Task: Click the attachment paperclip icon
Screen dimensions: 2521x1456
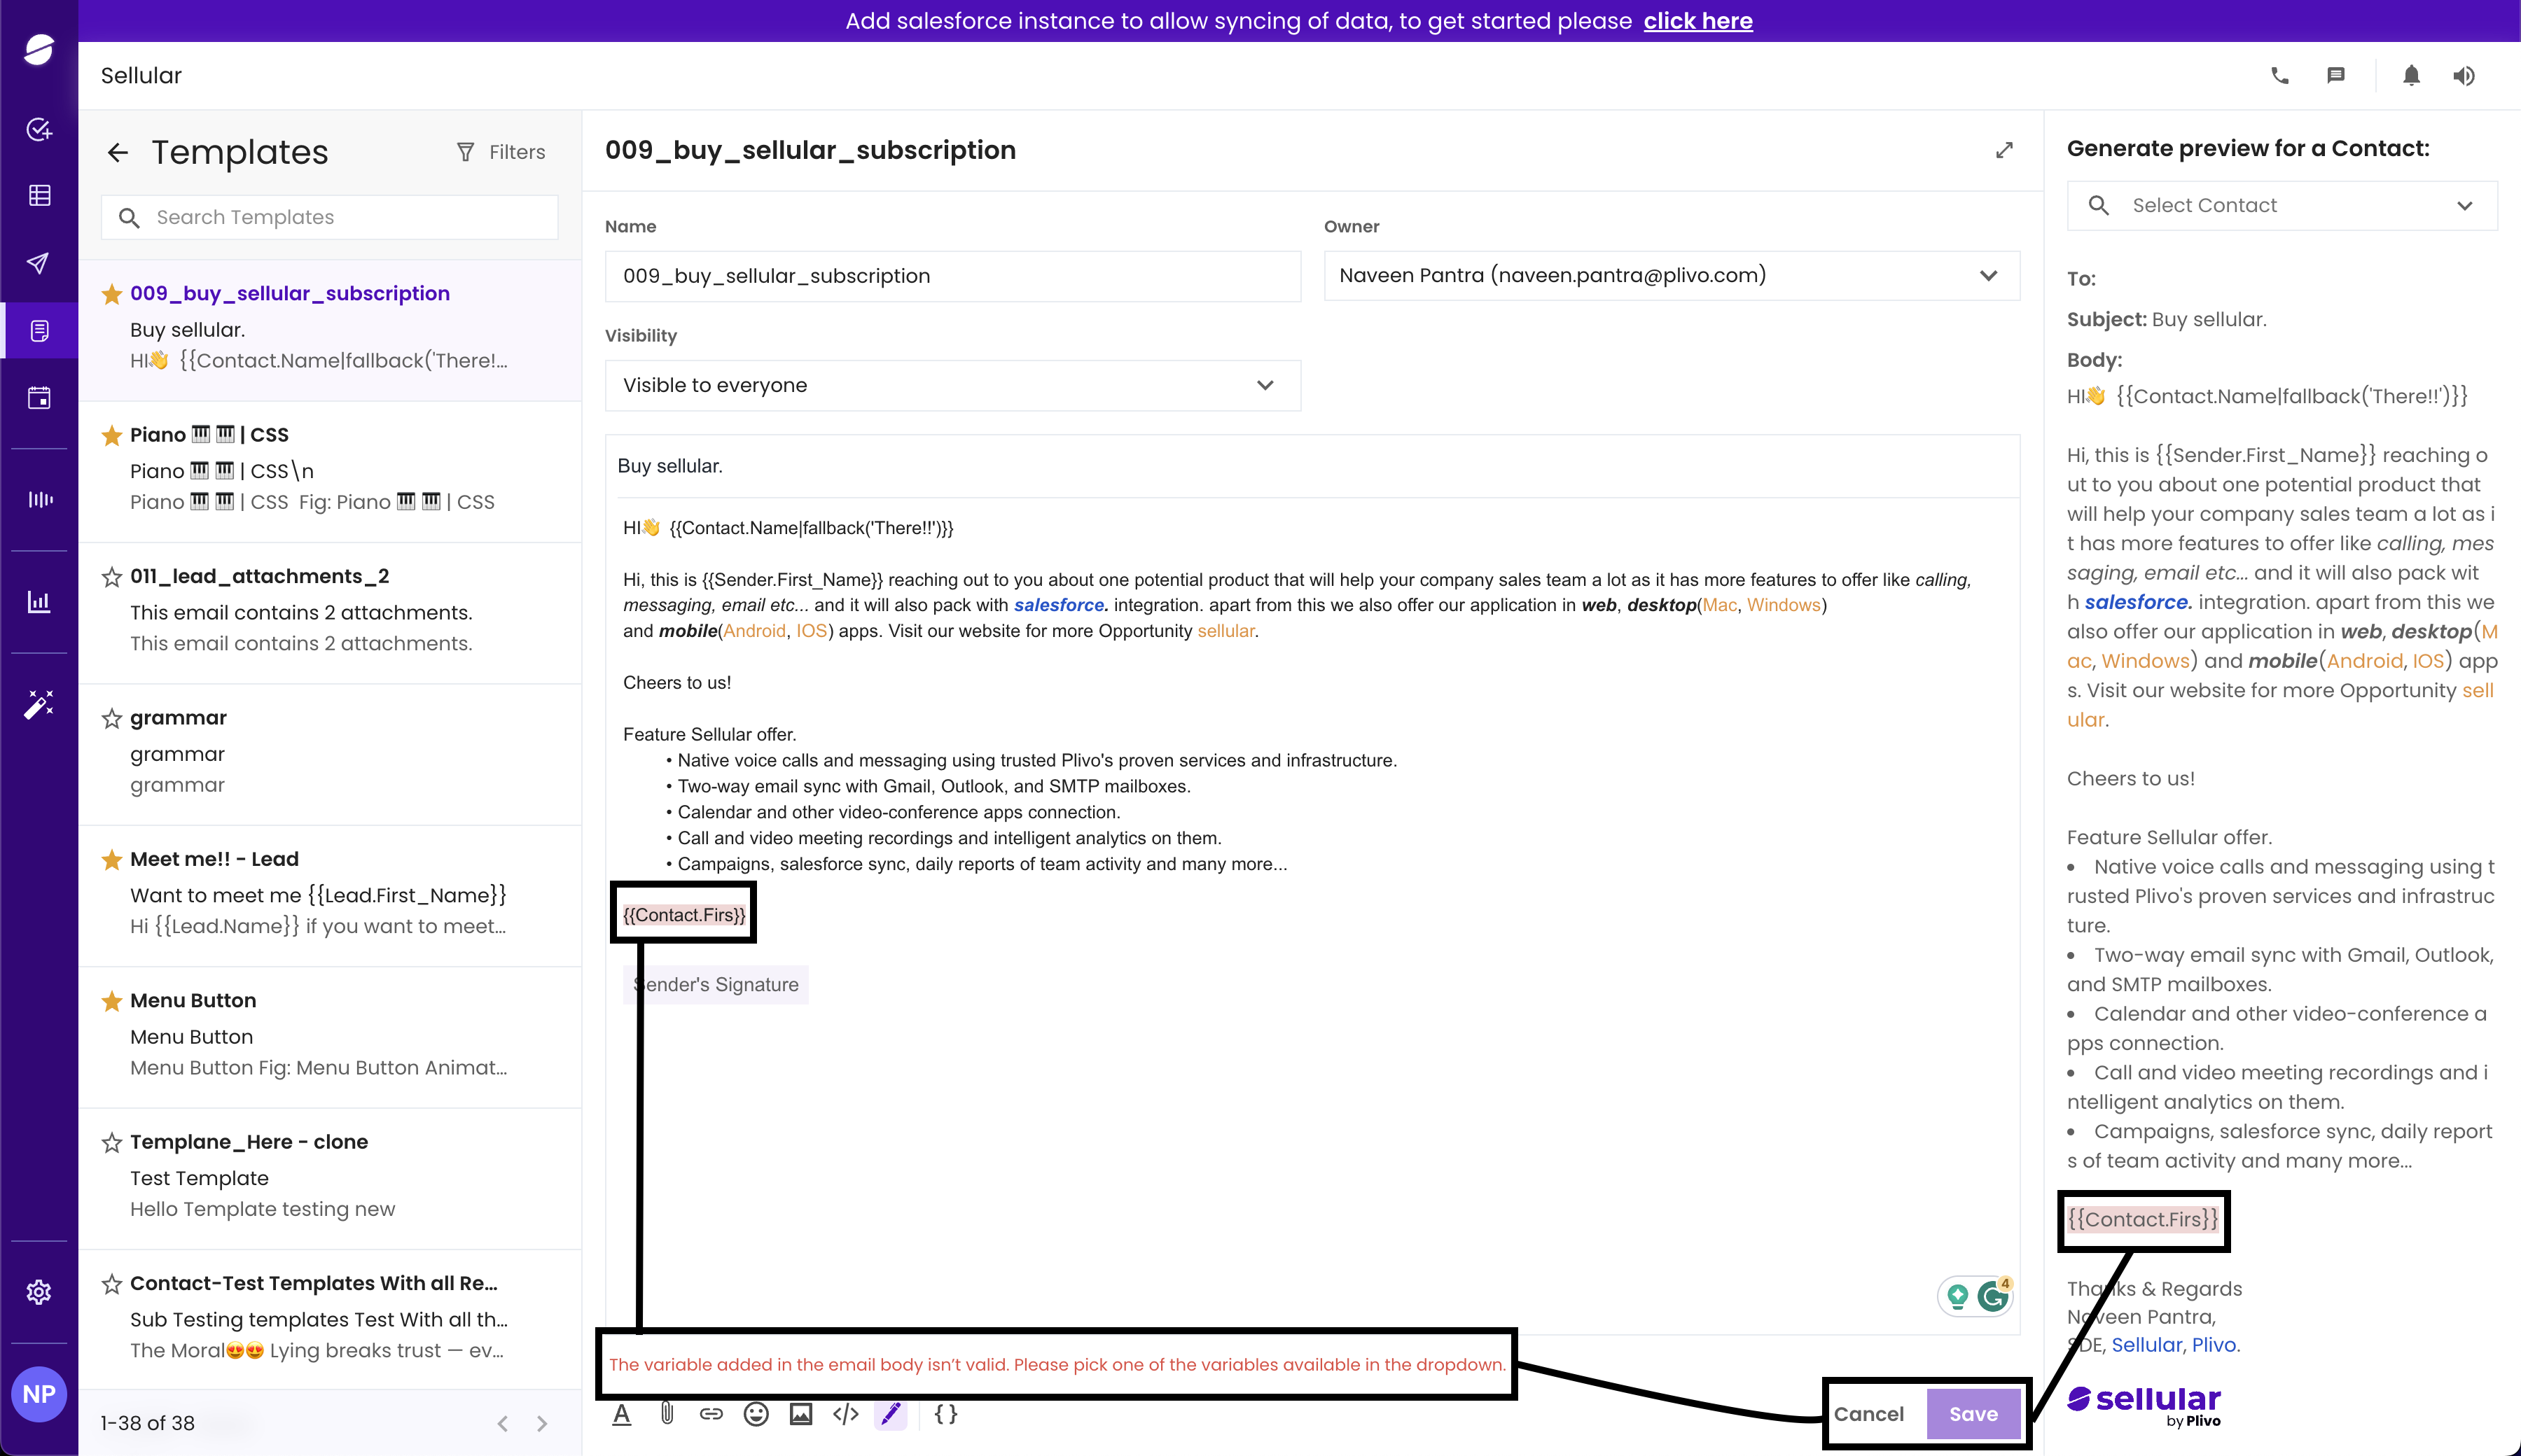Action: point(667,1414)
